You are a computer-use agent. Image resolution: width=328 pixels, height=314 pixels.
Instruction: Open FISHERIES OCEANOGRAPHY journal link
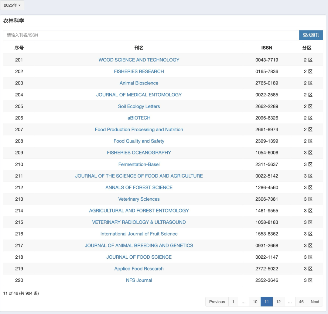coord(139,153)
